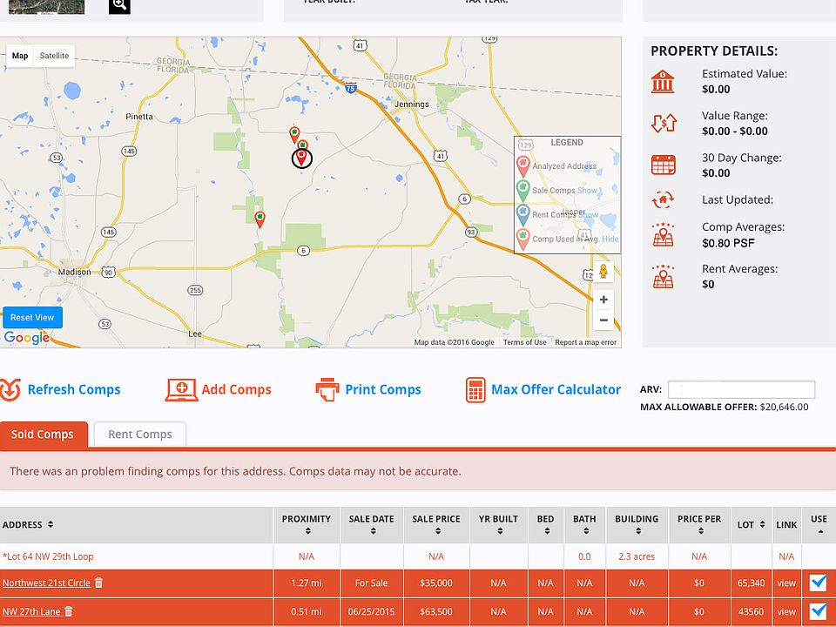The width and height of the screenshot is (836, 627).
Task: Select the Sold Comps tab
Action: point(44,435)
